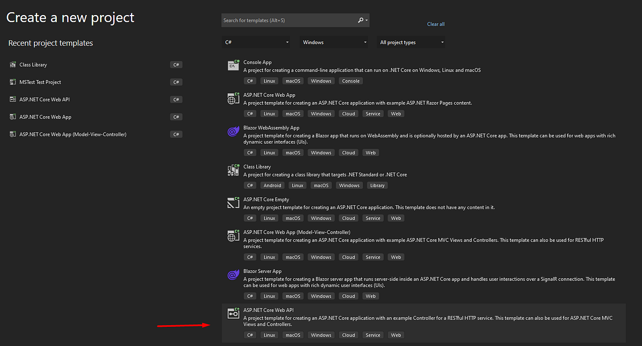This screenshot has width=642, height=346.
Task: Select the ASP.NET Core Web App title in template list
Action: [x=269, y=95]
